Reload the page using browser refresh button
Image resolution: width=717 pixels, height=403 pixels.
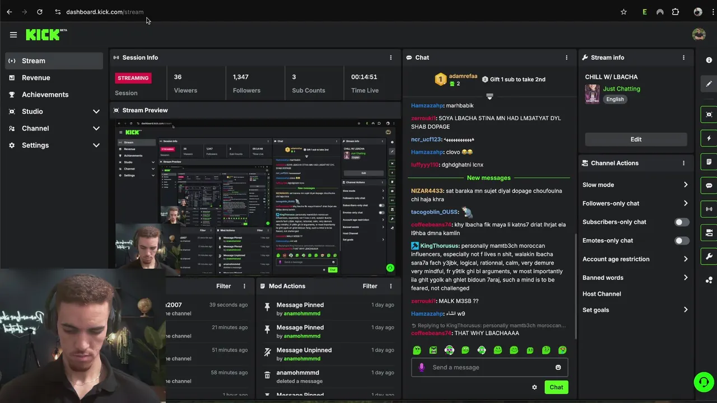[x=39, y=12]
